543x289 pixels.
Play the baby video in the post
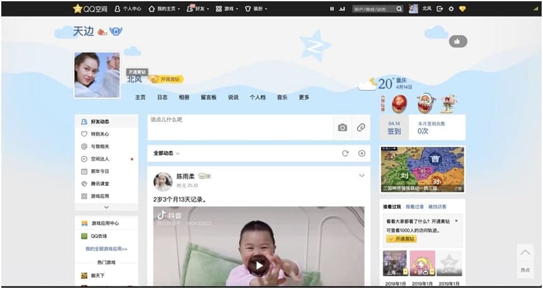[259, 265]
